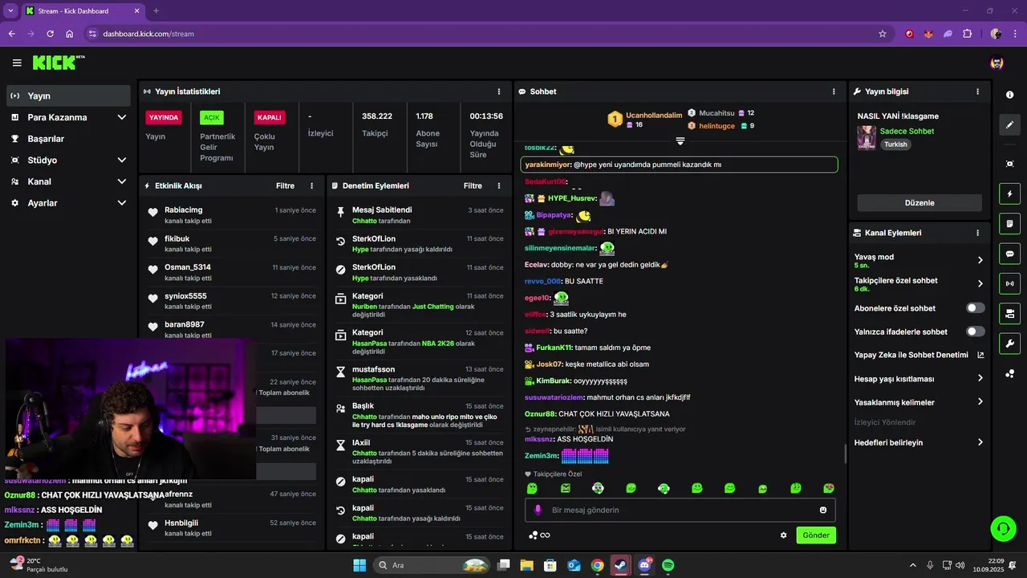This screenshot has height=578, width=1027.
Task: Click chat panel vertical scrollbar
Action: (845, 454)
